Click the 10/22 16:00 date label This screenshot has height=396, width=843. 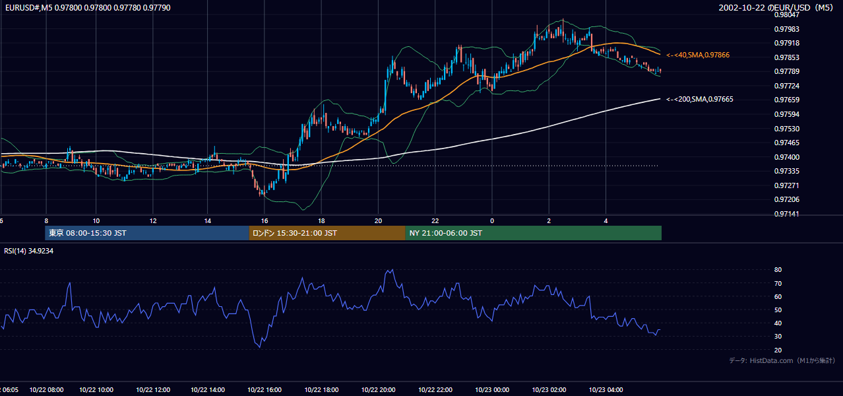(x=265, y=390)
